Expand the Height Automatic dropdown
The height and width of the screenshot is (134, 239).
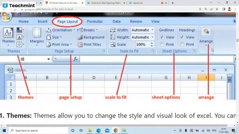pyautogui.click(x=152, y=37)
